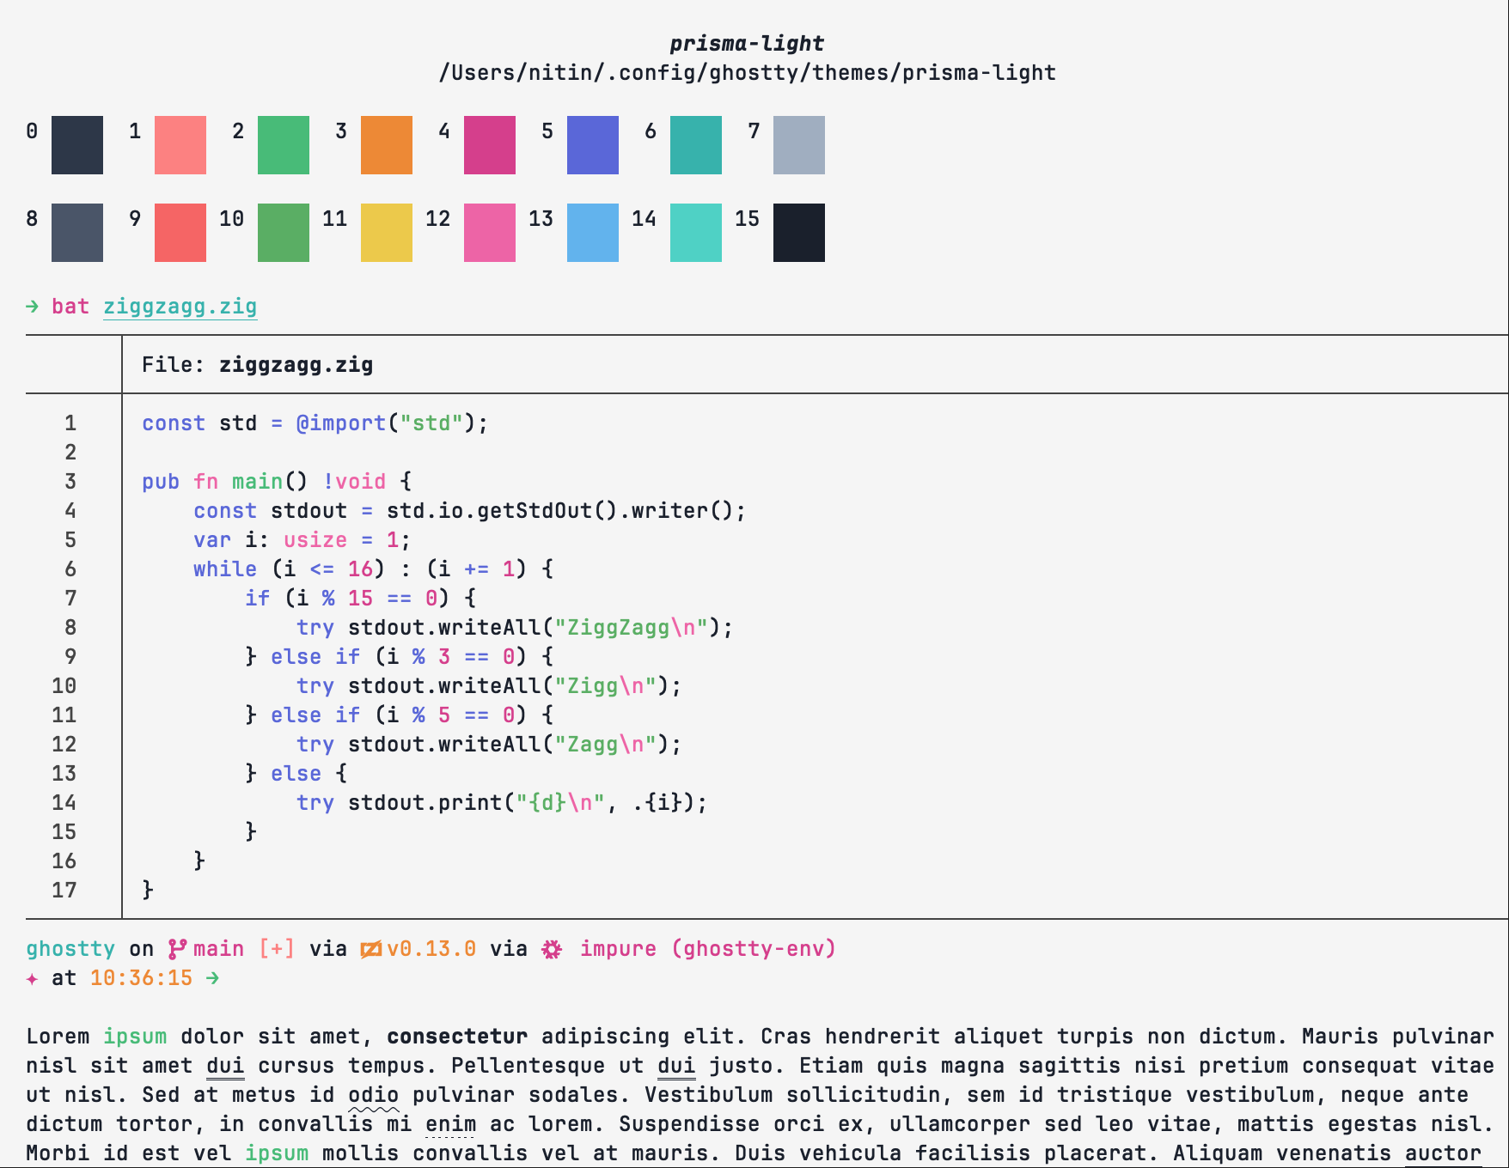This screenshot has height=1168, width=1509.
Task: Pick the indigo swatch numbered 5
Action: (593, 145)
